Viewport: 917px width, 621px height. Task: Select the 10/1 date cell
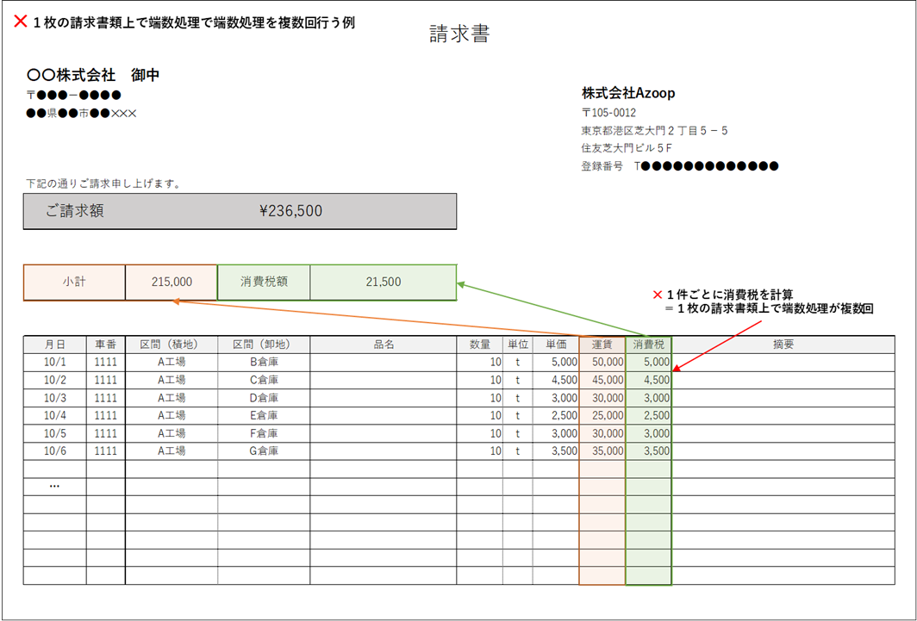click(x=54, y=362)
